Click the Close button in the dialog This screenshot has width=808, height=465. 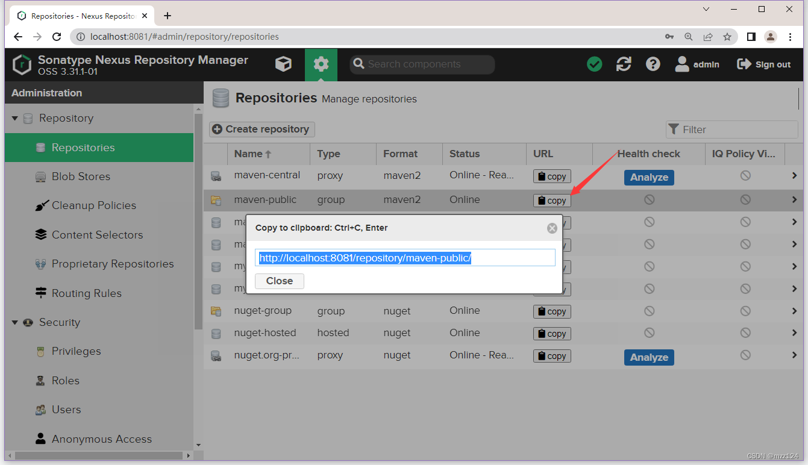(x=280, y=281)
